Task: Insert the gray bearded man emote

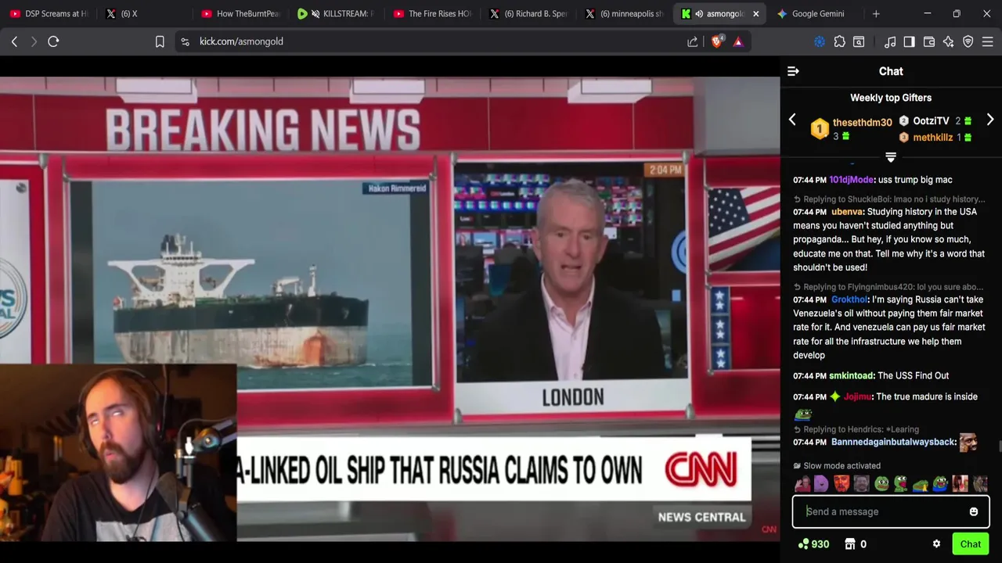Action: click(x=861, y=483)
